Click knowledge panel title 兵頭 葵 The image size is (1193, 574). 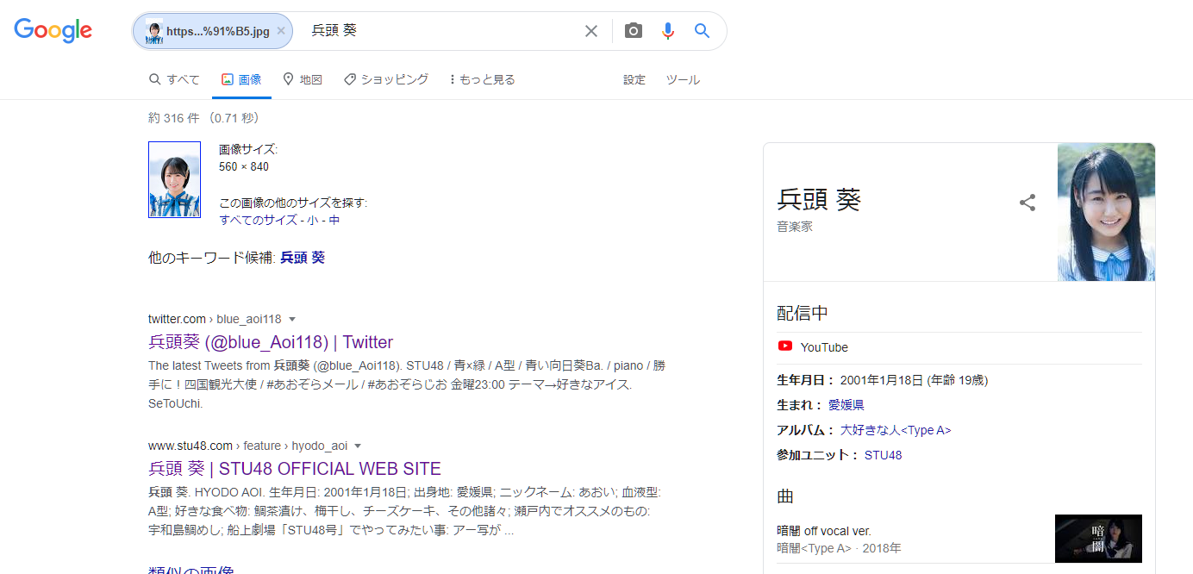pos(819,199)
